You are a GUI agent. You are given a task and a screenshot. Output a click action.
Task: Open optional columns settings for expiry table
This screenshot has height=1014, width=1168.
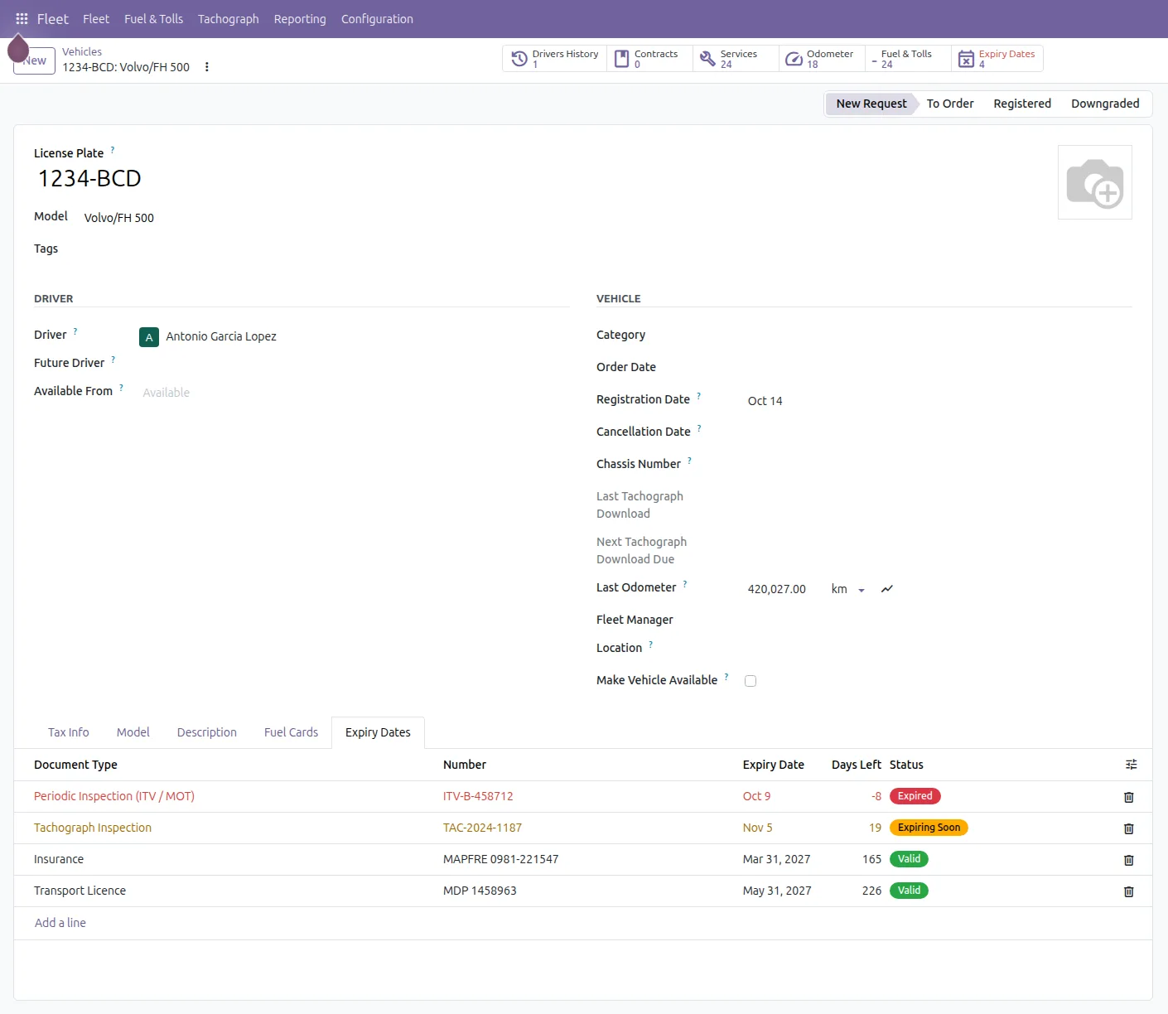pyautogui.click(x=1131, y=765)
